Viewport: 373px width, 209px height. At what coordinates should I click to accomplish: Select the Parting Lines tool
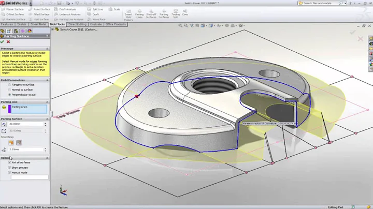pyautogui.click(x=139, y=14)
